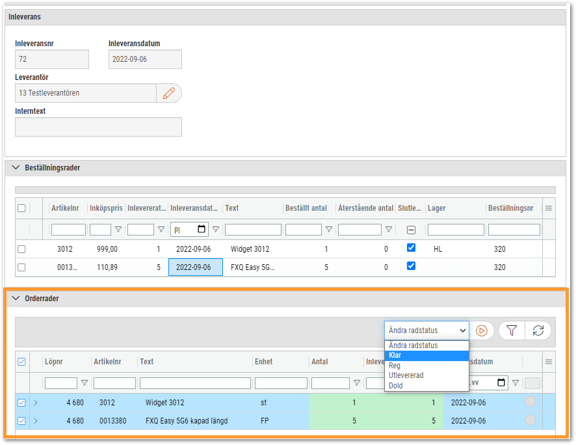The height and width of the screenshot is (445, 576).
Task: Click the 0013380 article number cell
Action: (112, 421)
